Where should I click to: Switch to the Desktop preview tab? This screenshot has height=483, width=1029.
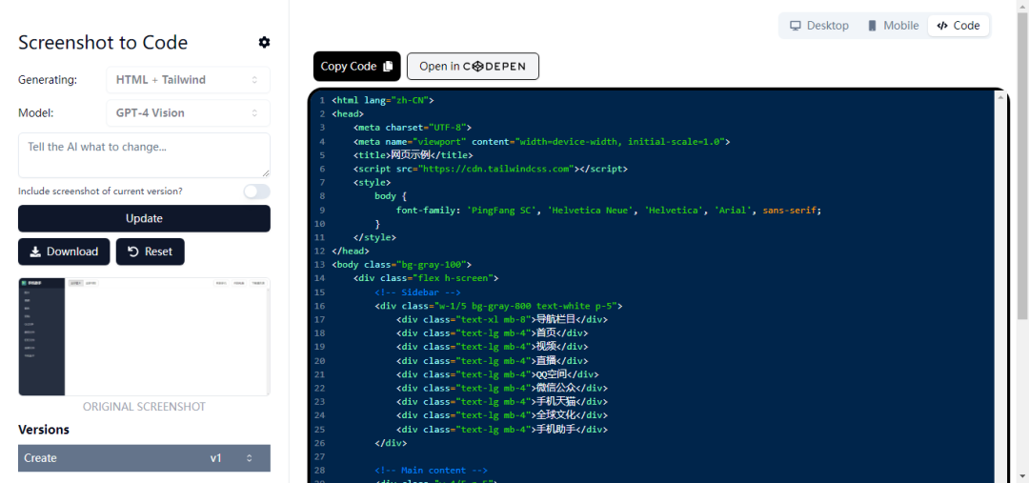pos(819,26)
